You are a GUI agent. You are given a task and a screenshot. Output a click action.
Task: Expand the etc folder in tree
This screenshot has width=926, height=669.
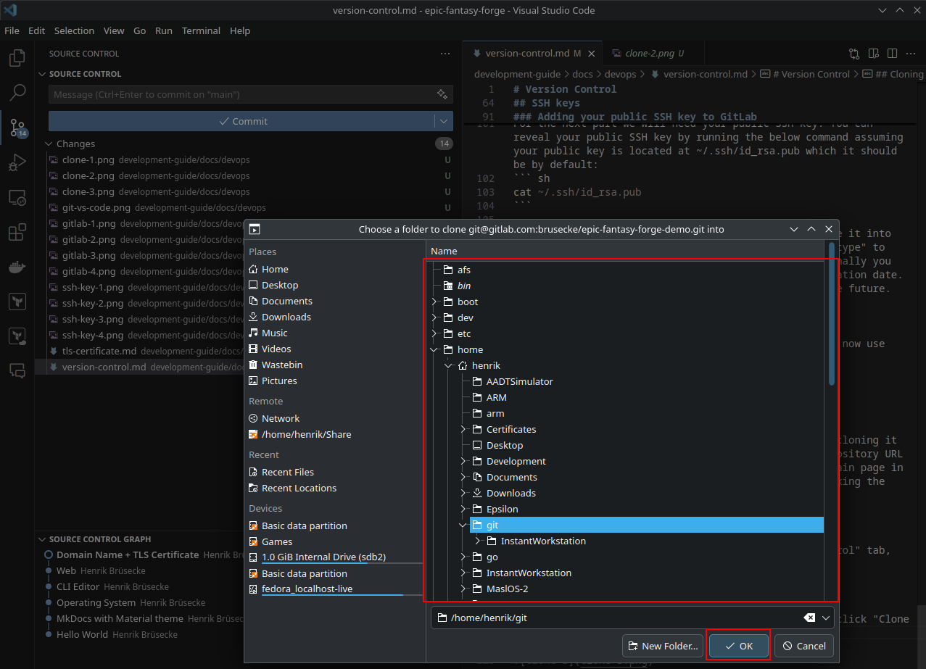pyautogui.click(x=434, y=333)
